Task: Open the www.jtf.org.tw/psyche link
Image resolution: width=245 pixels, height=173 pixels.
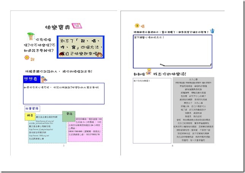Action: pos(41,129)
